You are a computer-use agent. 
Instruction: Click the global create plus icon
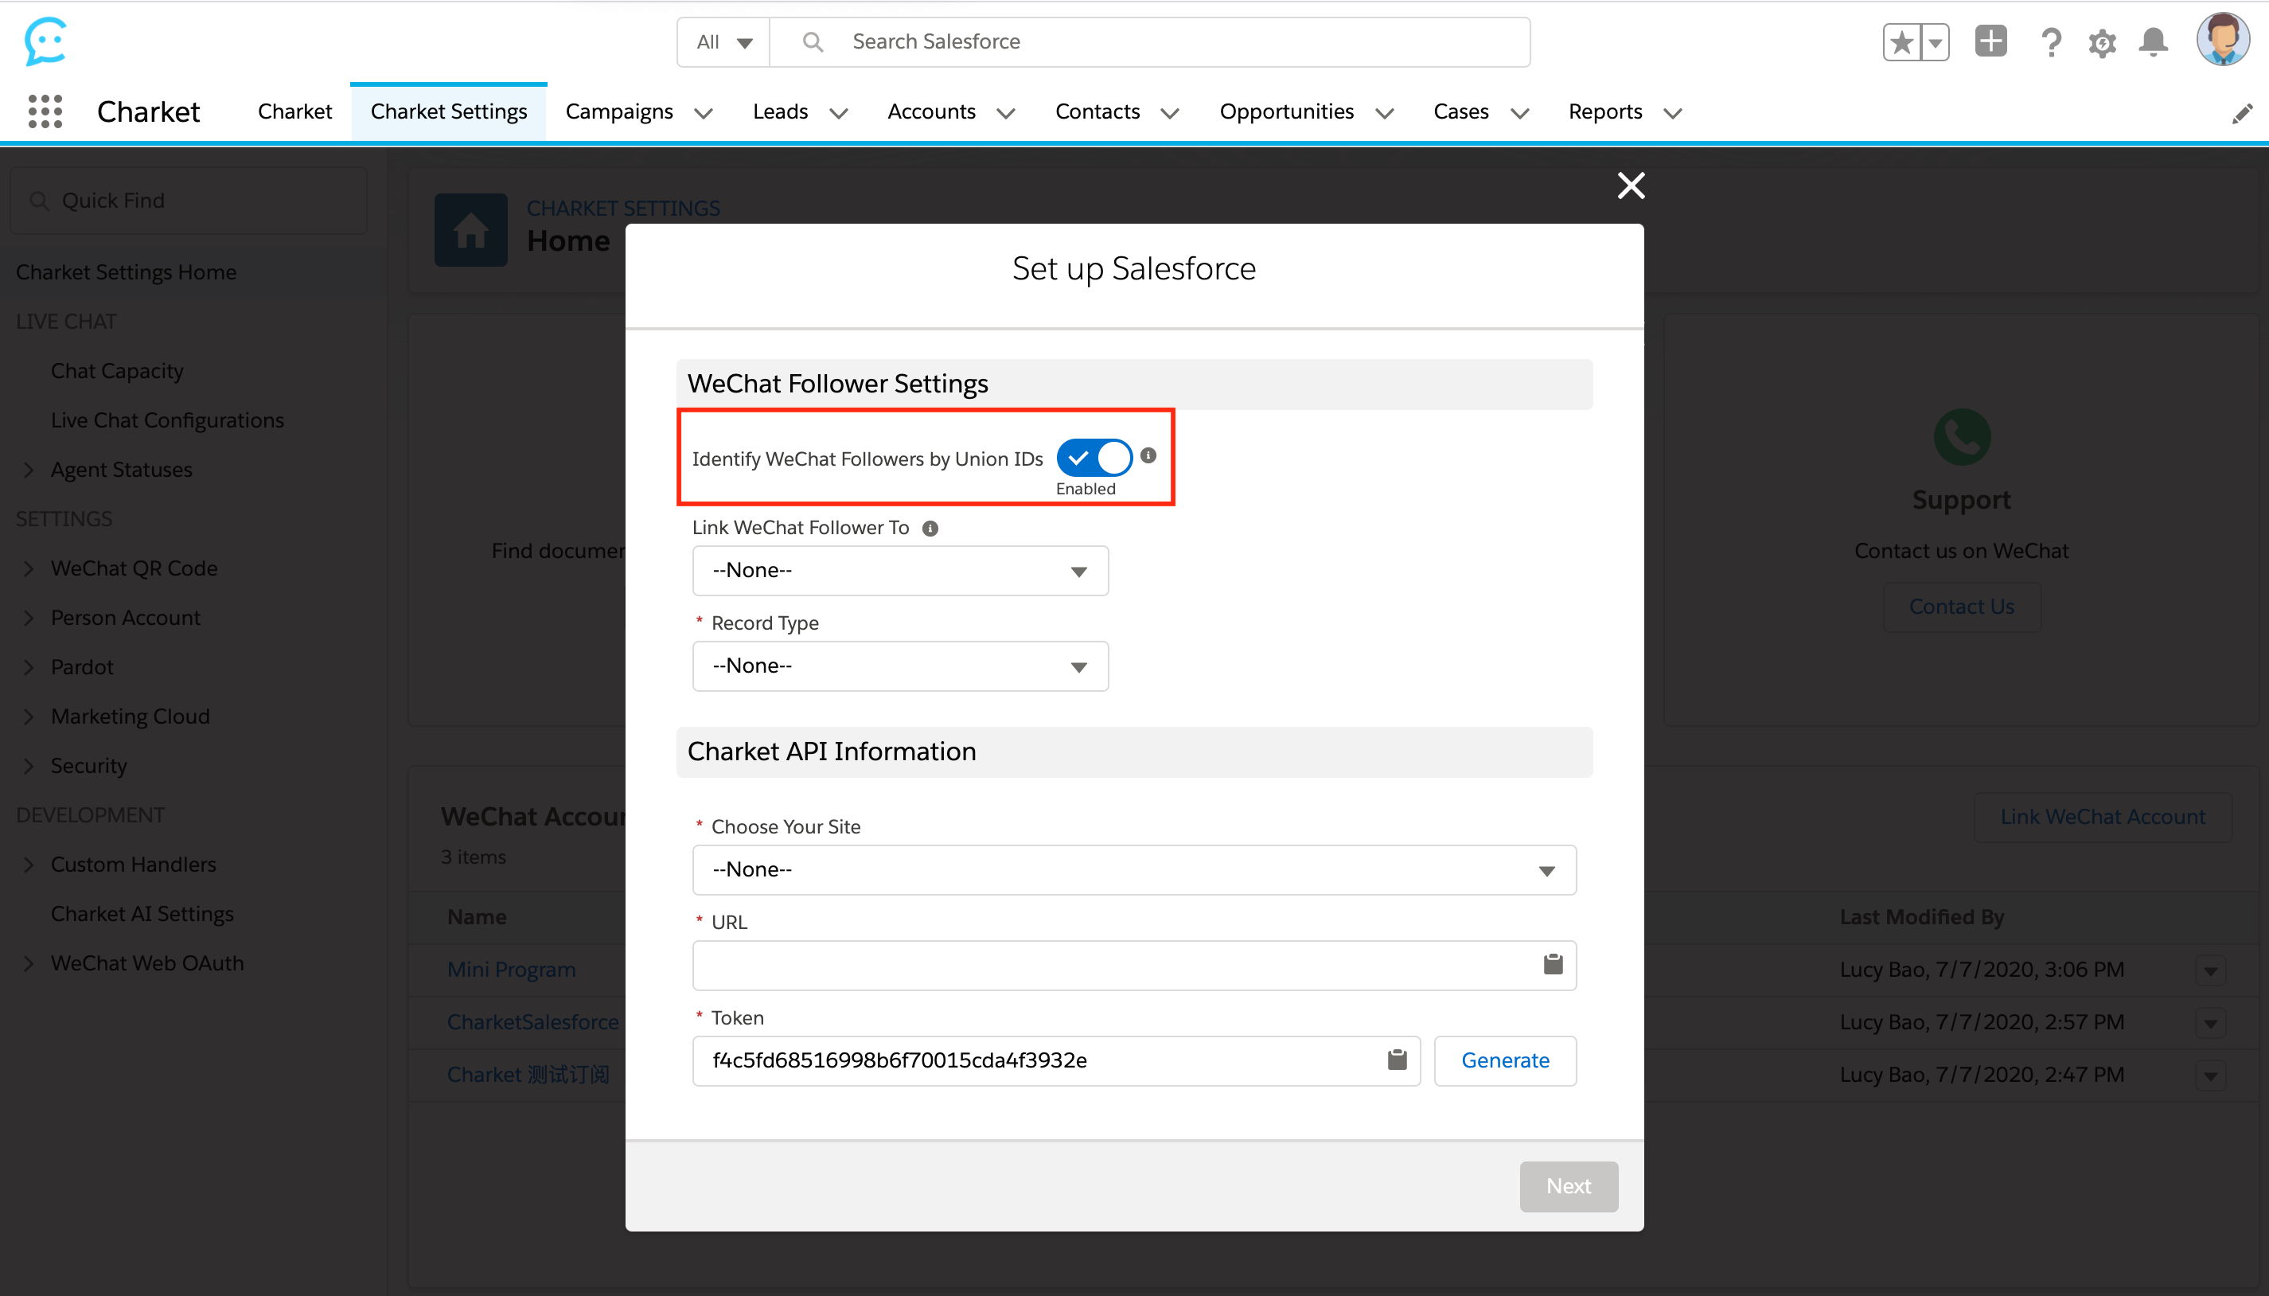coord(1990,42)
